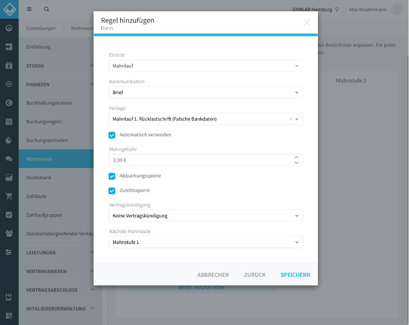Open the Kommunikation dropdown showing Brief
This screenshot has width=409, height=325.
tap(205, 92)
